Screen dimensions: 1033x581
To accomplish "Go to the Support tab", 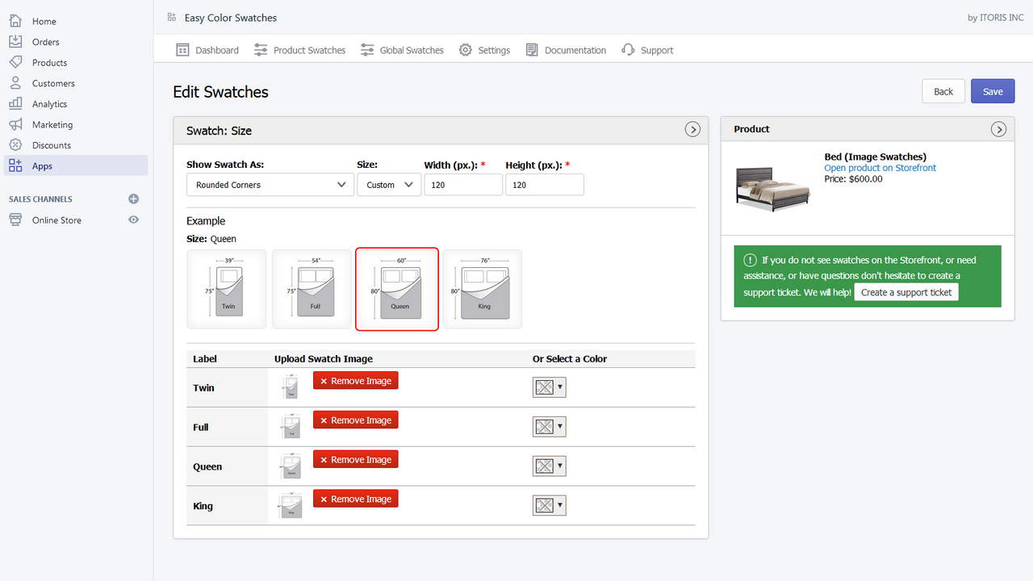I will [647, 50].
